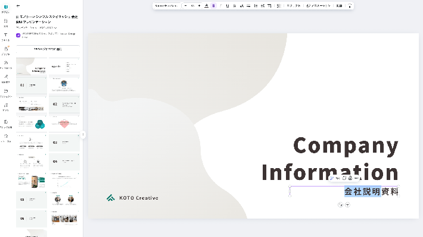Go back with the arrow in template panel

(x=18, y=6)
